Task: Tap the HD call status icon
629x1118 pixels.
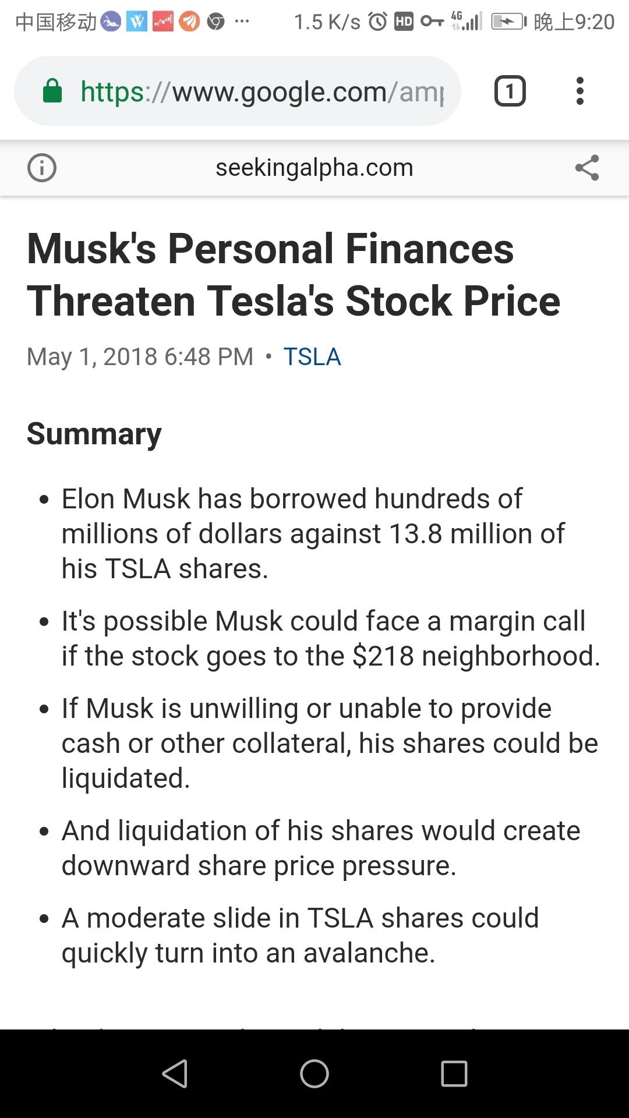Action: (404, 22)
